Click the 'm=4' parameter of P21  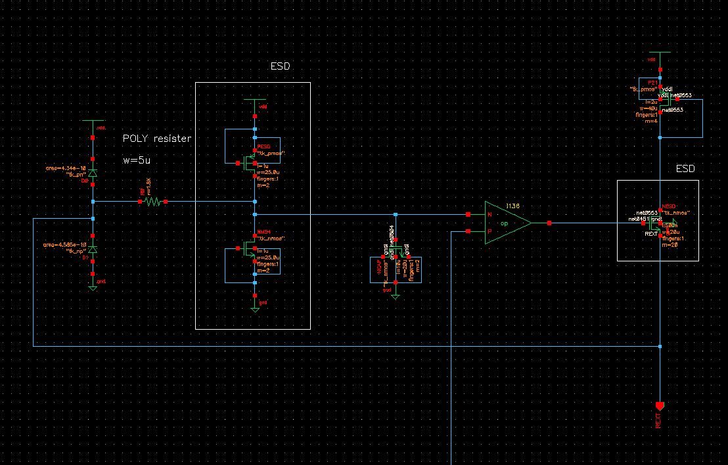pos(651,121)
